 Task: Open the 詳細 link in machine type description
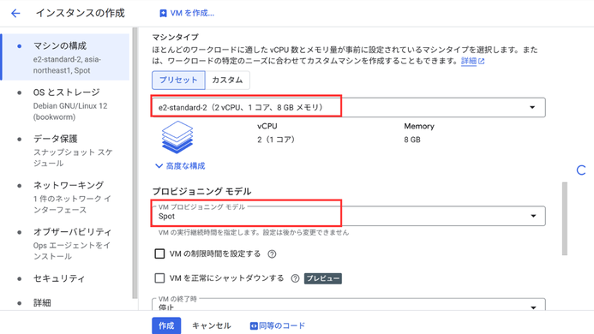[x=469, y=62]
